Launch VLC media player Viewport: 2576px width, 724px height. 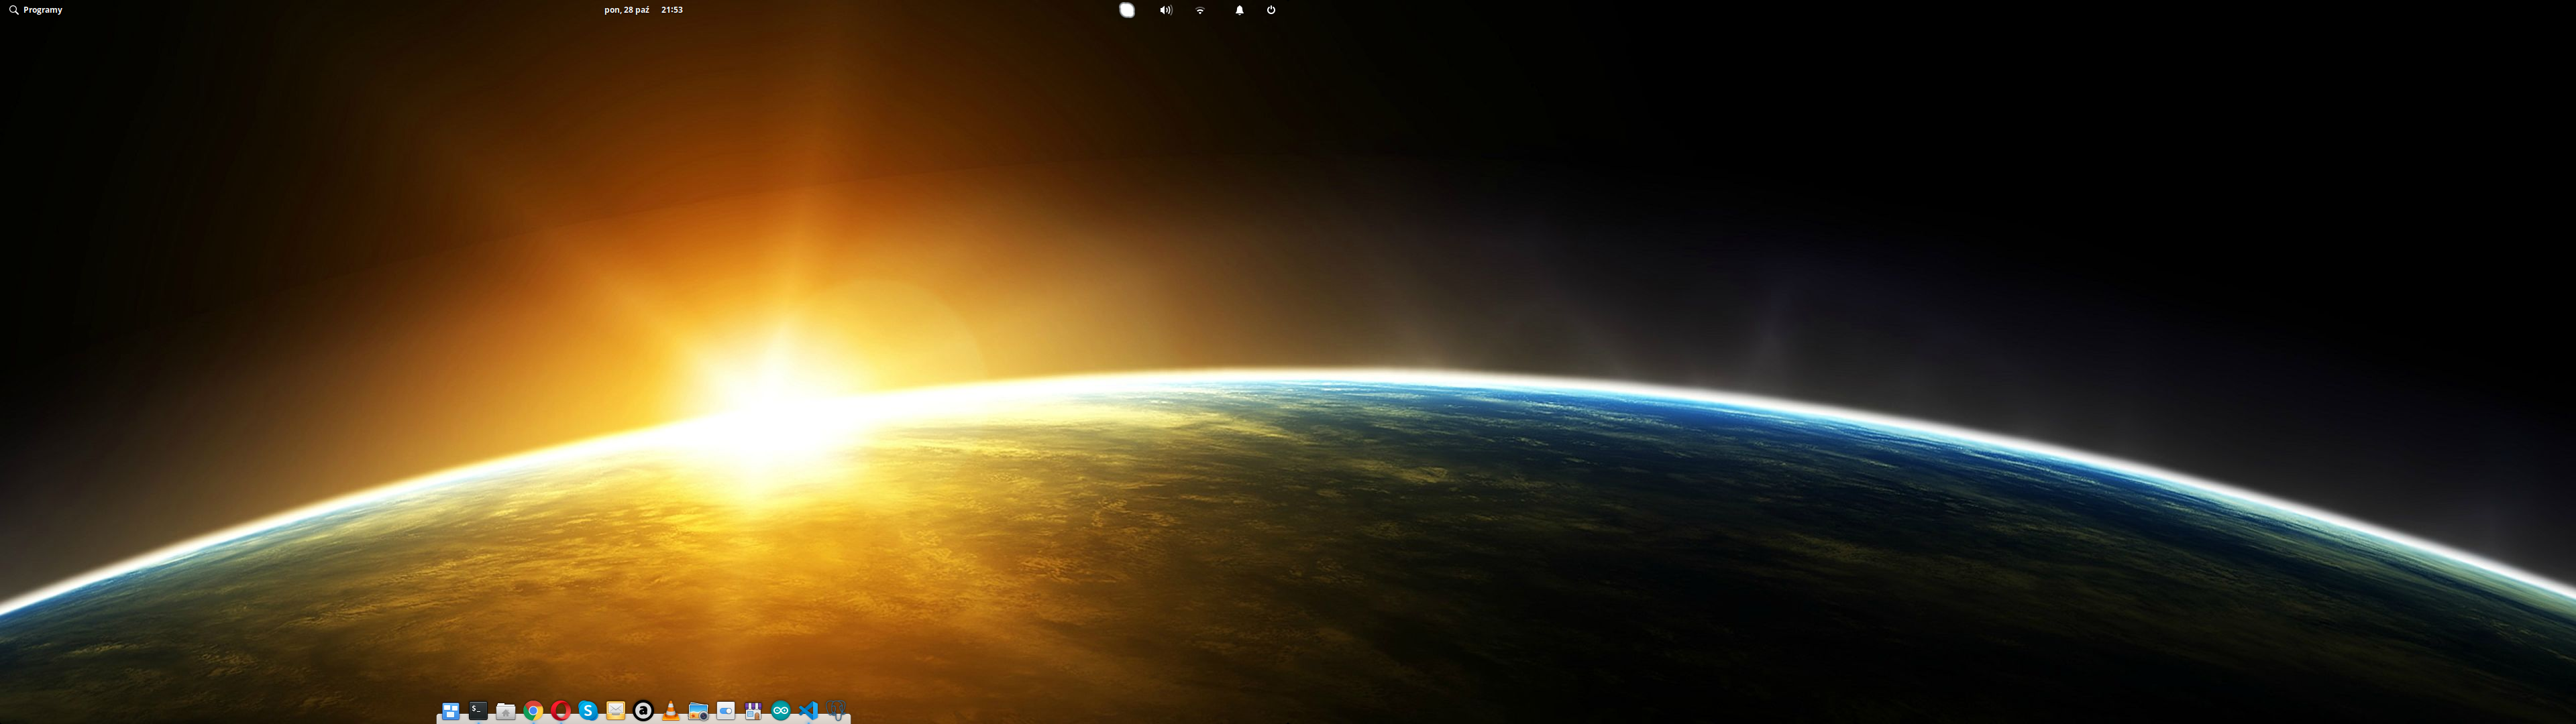[x=670, y=710]
